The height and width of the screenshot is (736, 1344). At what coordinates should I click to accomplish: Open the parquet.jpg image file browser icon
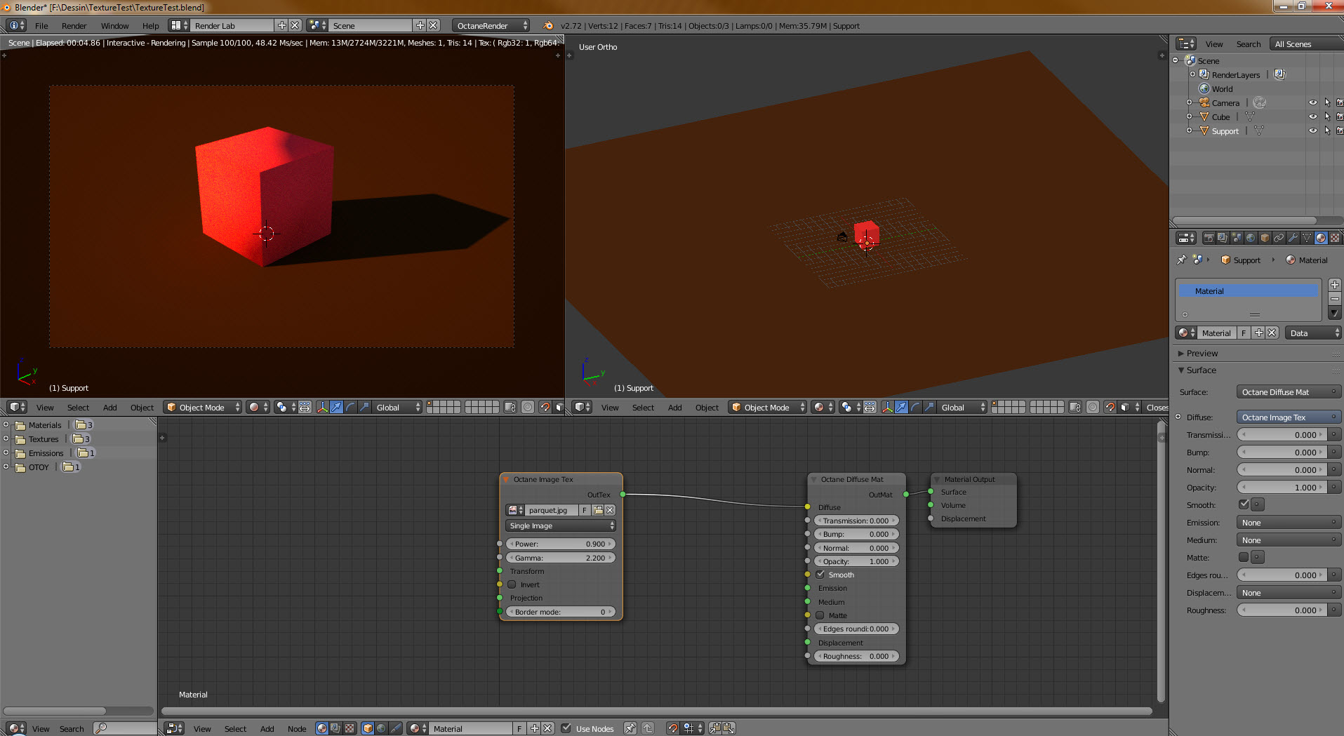(598, 510)
